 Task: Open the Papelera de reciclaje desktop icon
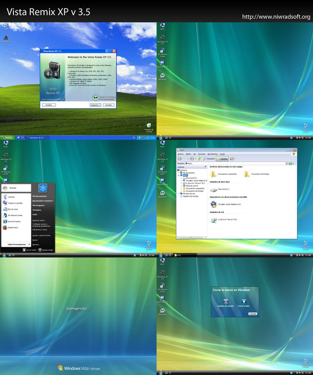click(x=149, y=126)
